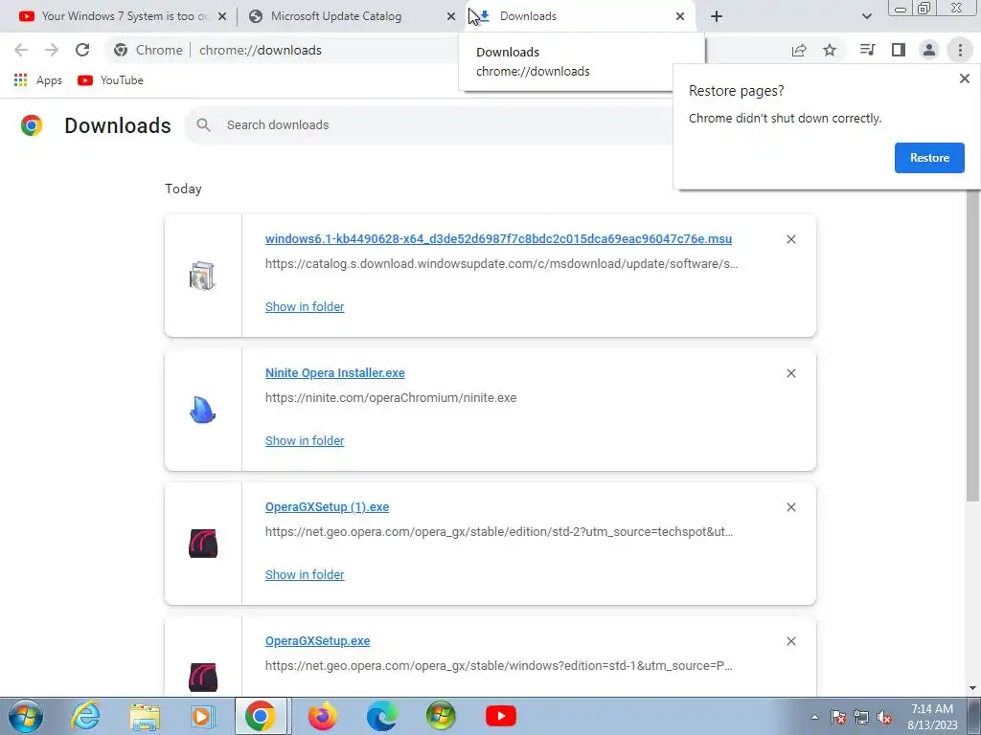The height and width of the screenshot is (735, 981).
Task: Open OperaGXSetup.exe link
Action: [x=317, y=640]
